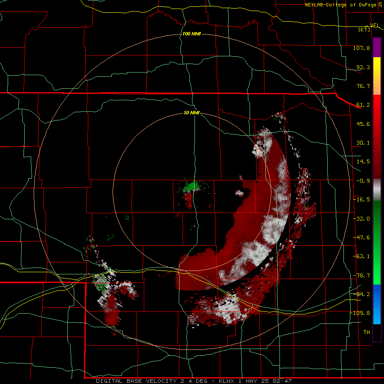Viewport: 384px width, 384px height.
Task: Click the green segment of velocity color bar
Action: click(x=377, y=242)
